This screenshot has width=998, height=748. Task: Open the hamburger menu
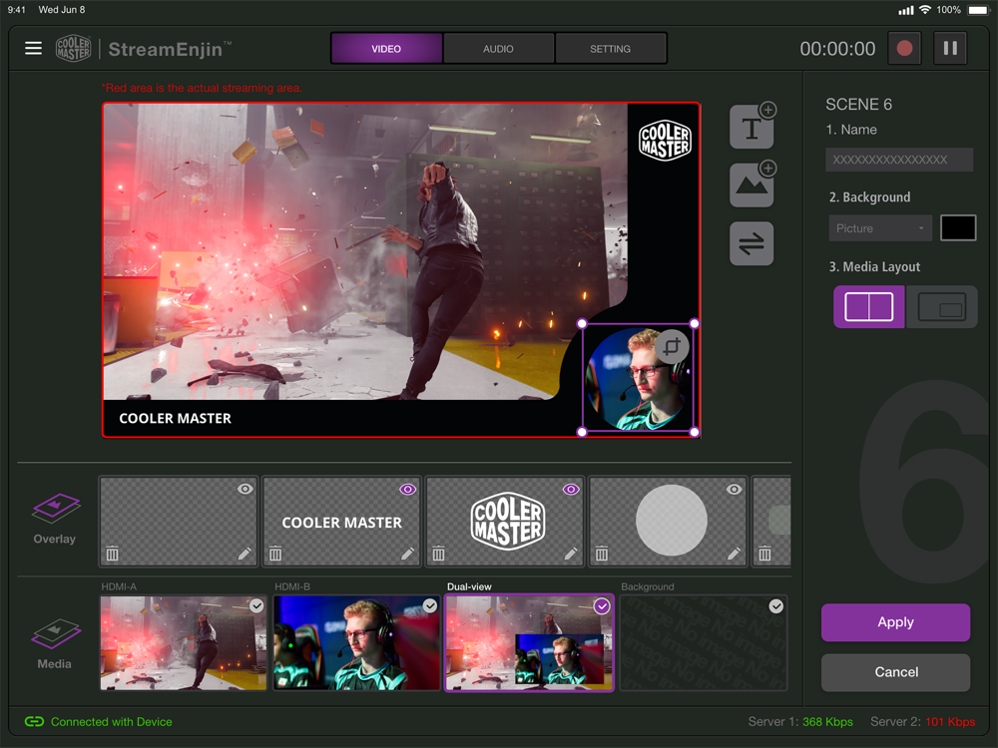click(33, 48)
